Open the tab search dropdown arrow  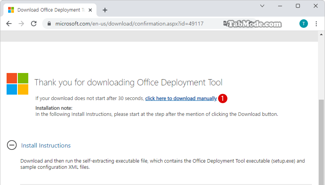(262, 6)
